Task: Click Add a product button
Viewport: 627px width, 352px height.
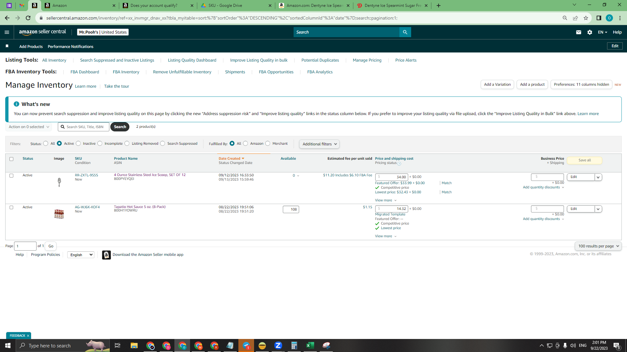Action: click(x=532, y=84)
